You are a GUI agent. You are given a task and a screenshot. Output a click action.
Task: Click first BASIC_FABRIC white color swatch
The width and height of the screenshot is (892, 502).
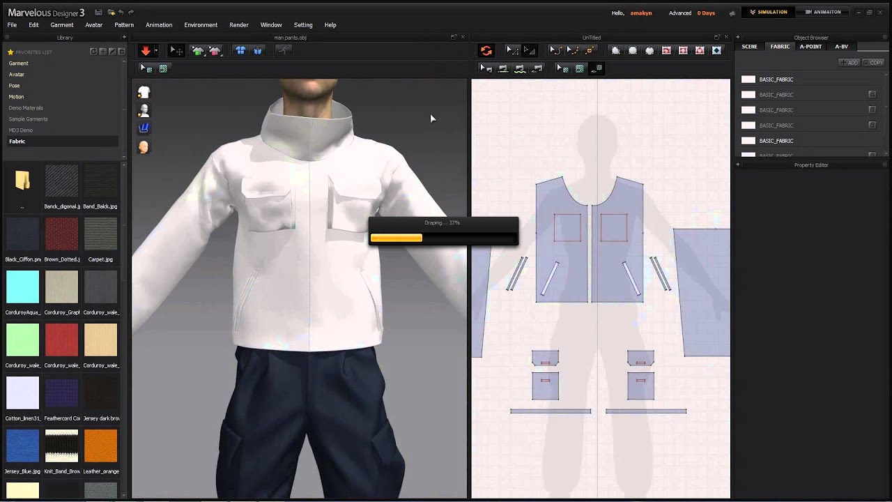748,79
